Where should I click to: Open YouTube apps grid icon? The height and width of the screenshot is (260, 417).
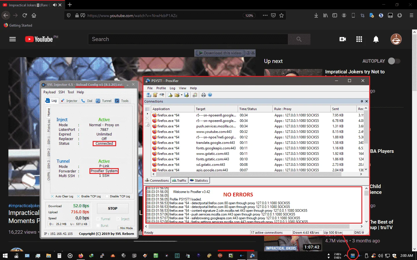tap(359, 39)
